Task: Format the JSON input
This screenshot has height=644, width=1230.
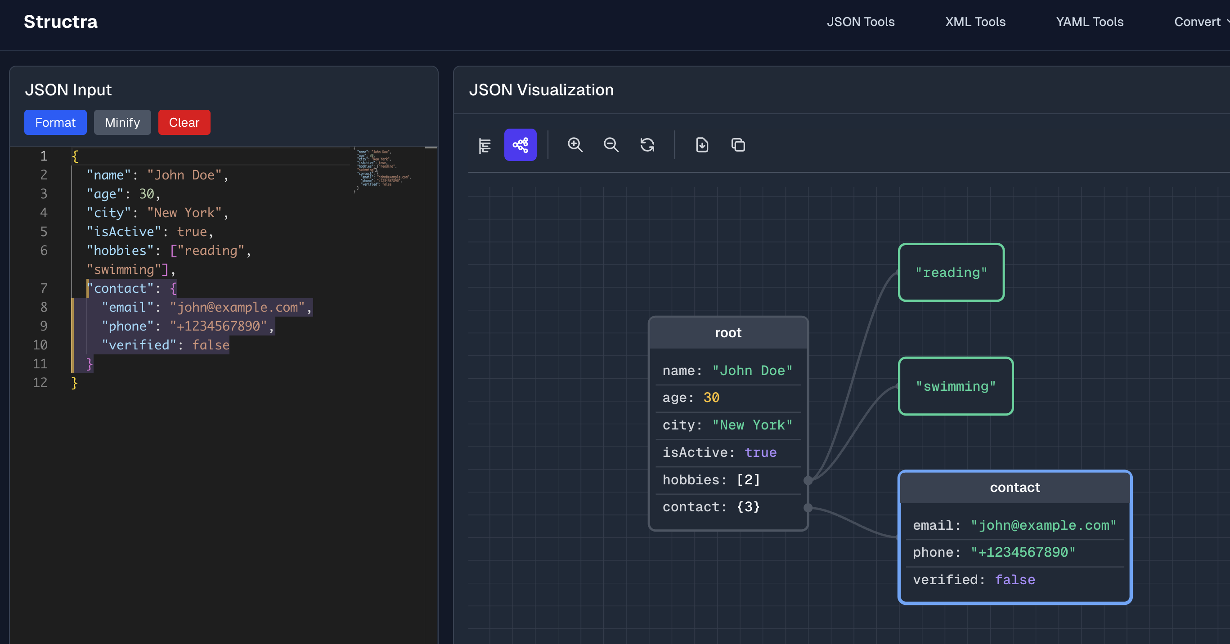Action: (55, 123)
